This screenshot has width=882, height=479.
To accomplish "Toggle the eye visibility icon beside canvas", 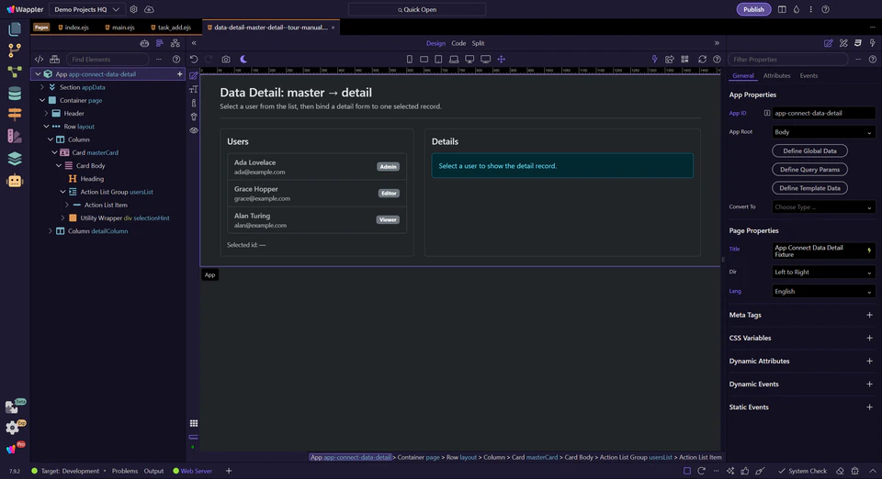I will (x=194, y=130).
